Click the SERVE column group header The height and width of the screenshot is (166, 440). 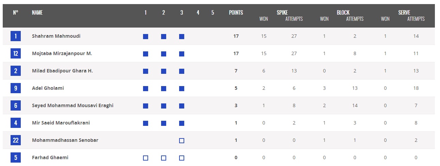point(404,13)
